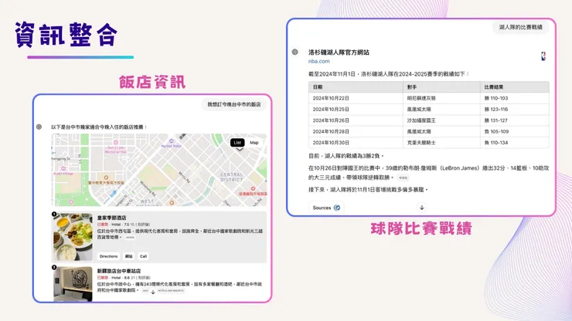This screenshot has height=321, width=572.
Task: Click the red hospital pin 澄清醫院平等院區
Action: [x=253, y=189]
